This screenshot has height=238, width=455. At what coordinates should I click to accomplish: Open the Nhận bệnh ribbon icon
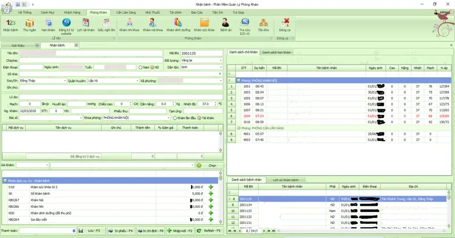(10, 23)
